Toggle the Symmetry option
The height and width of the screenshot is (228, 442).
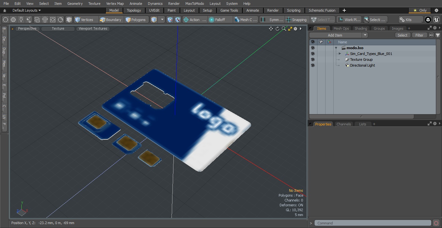[x=272, y=20]
